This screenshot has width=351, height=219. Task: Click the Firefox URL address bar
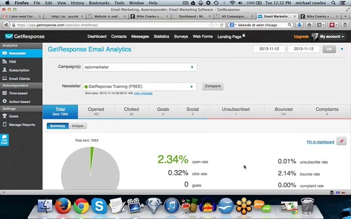pyautogui.click(x=112, y=25)
